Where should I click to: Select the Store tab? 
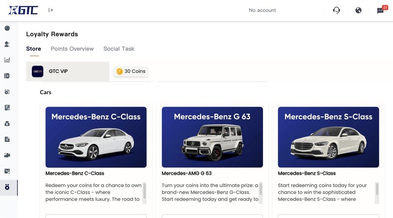34,49
